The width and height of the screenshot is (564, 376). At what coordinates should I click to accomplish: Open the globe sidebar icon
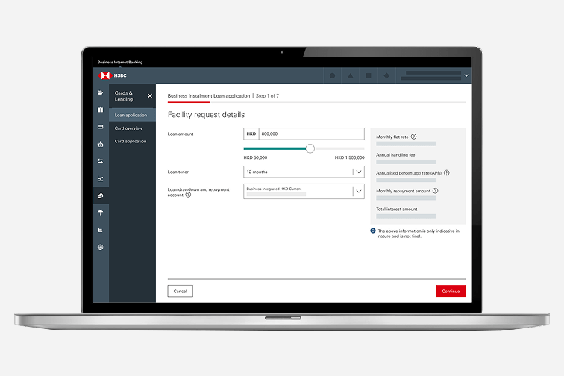101,247
